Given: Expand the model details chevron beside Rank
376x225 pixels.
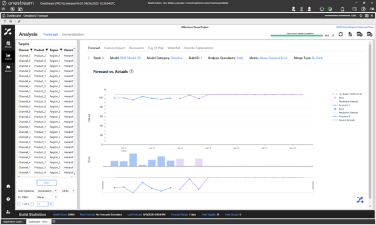Looking at the screenshot, I should 89,58.
